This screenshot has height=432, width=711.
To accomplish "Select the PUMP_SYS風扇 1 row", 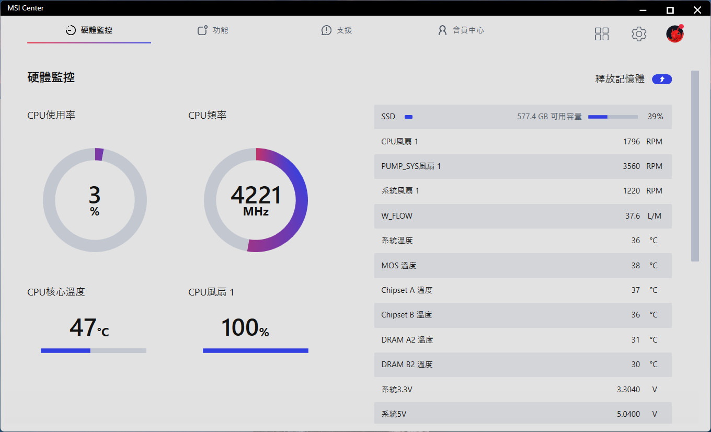I will click(x=523, y=166).
